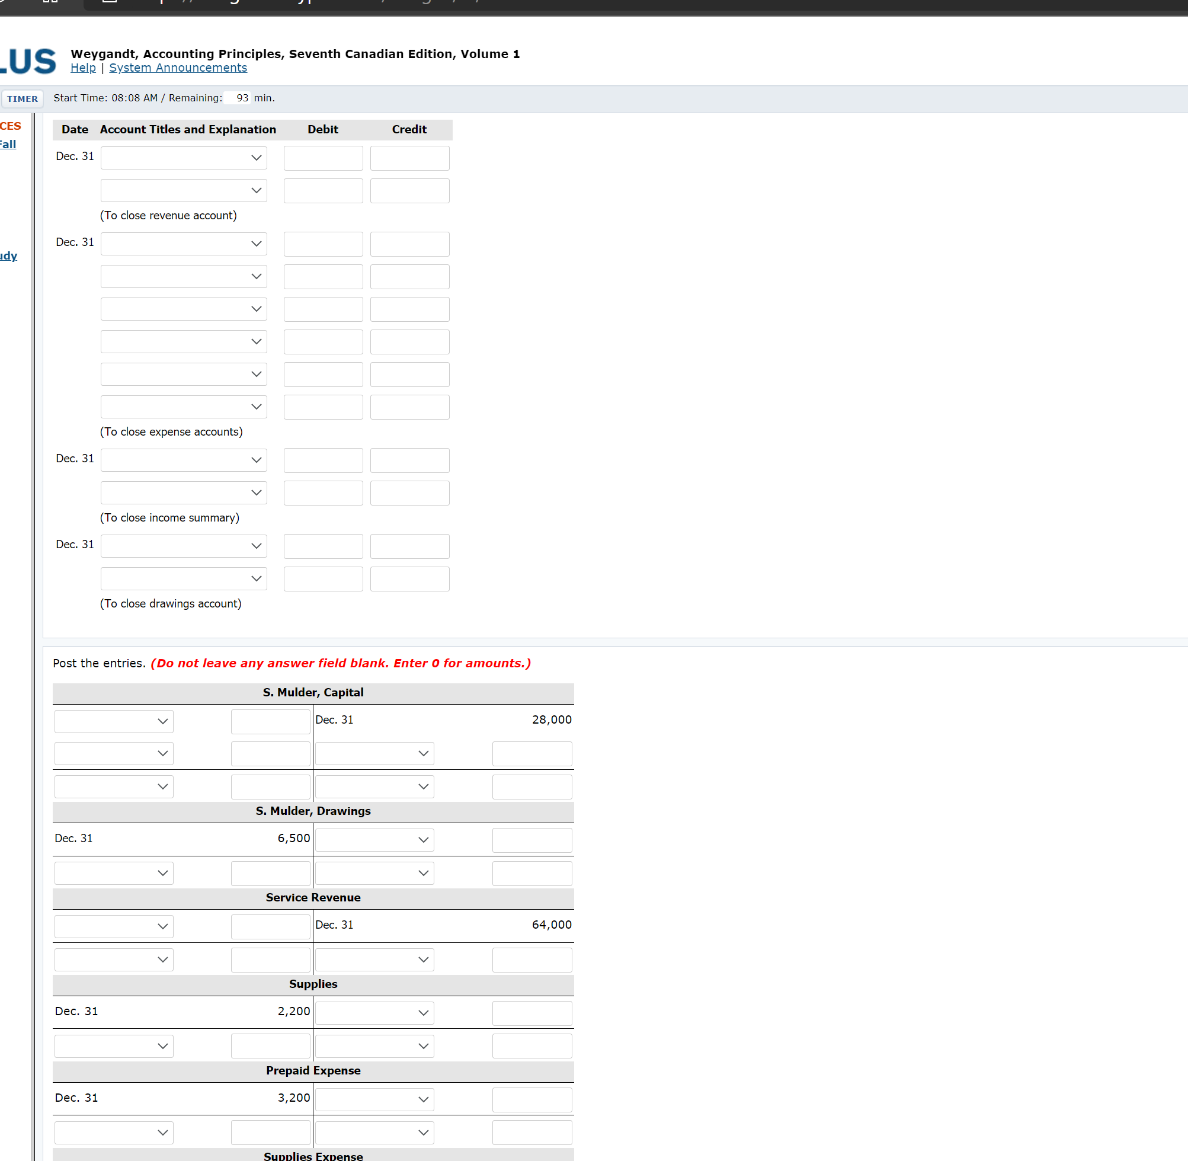Open the dropdown beside the 6,500 Drawings posting
The height and width of the screenshot is (1161, 1188).
pyautogui.click(x=374, y=840)
